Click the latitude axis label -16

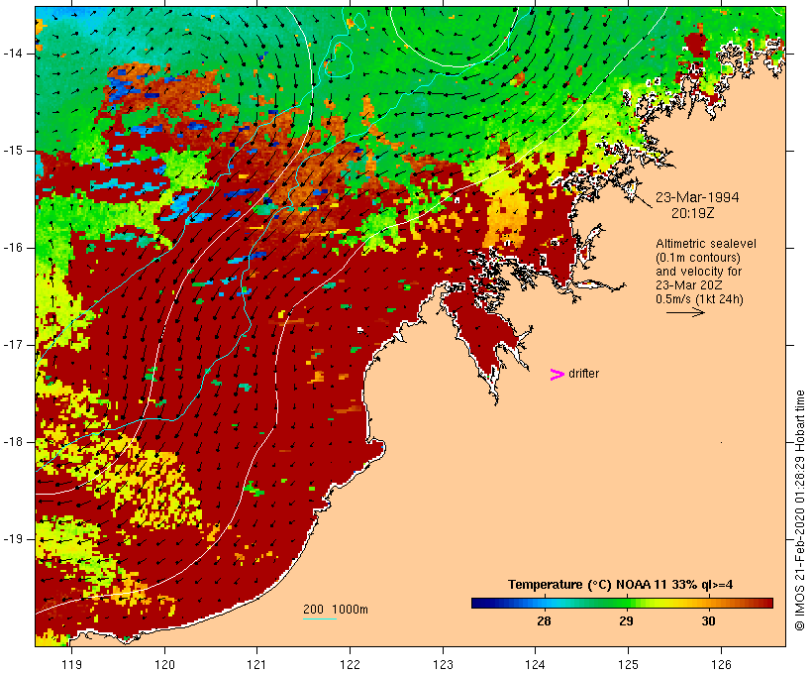tap(13, 248)
